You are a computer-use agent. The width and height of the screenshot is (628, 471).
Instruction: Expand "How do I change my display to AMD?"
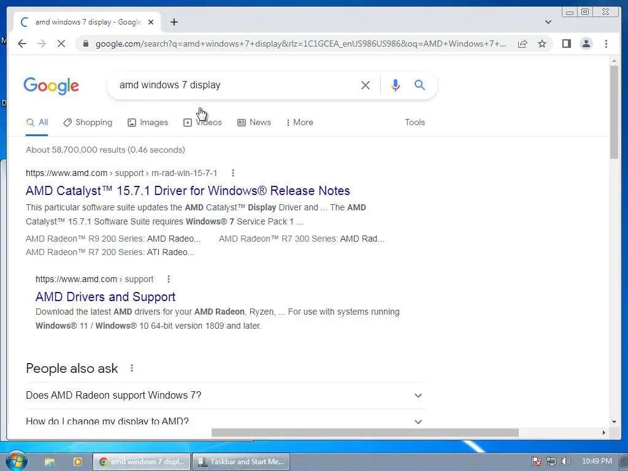point(225,421)
